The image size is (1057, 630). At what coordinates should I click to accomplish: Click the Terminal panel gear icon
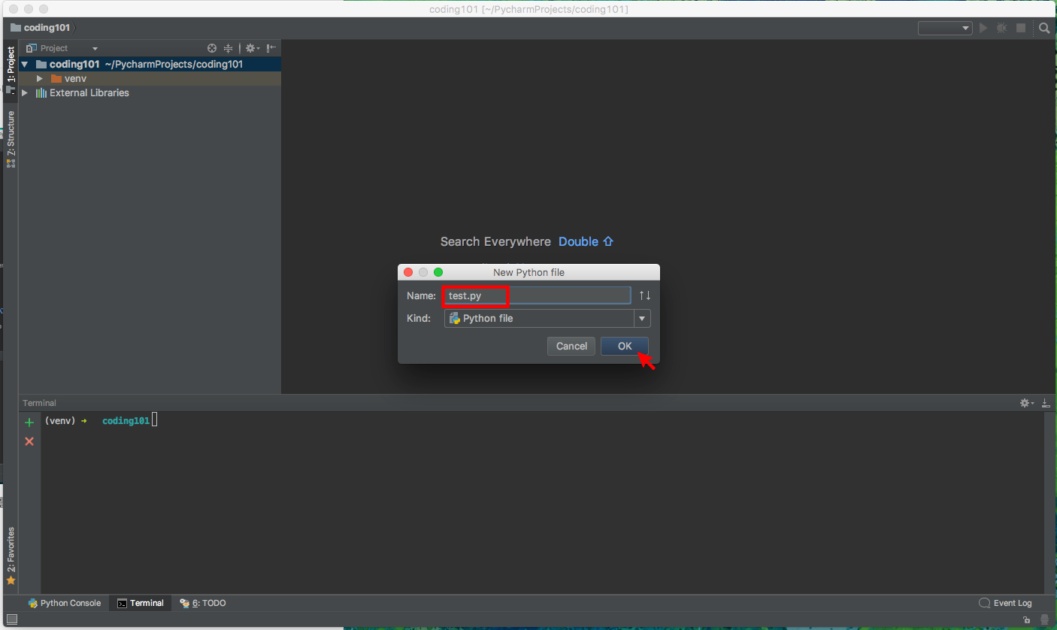(x=1025, y=404)
